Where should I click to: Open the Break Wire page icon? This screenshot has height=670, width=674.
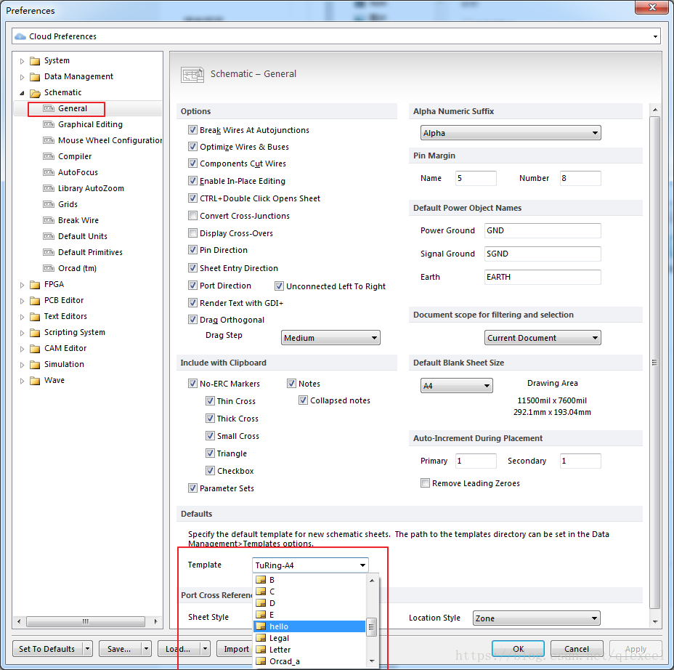[49, 220]
